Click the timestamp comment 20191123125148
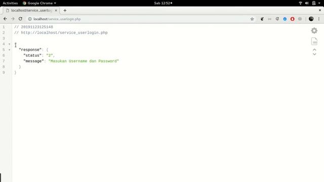Viewport: 324px width, 182px height. [x=34, y=27]
